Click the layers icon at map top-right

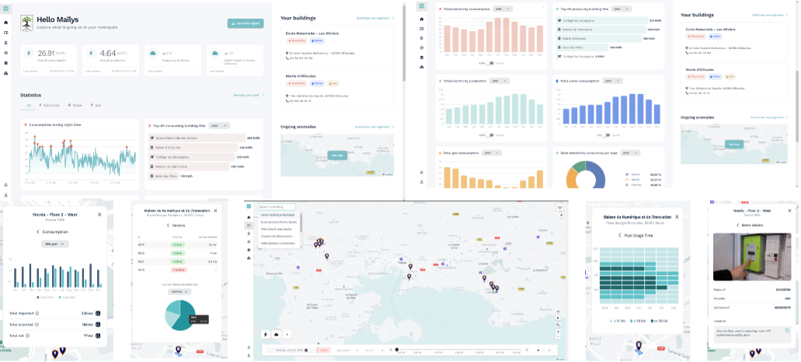559,208
